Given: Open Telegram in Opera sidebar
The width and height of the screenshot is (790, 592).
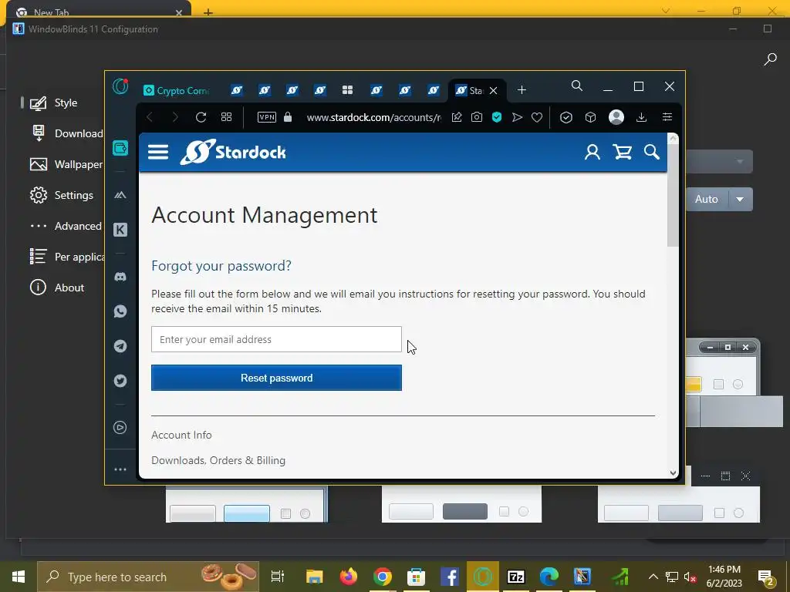Looking at the screenshot, I should pos(120,346).
